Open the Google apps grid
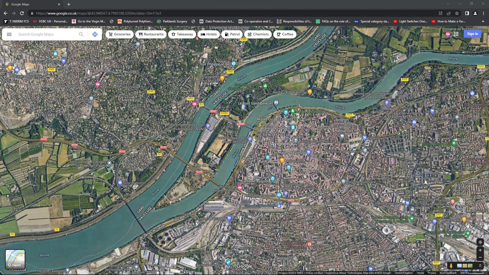 point(456,34)
